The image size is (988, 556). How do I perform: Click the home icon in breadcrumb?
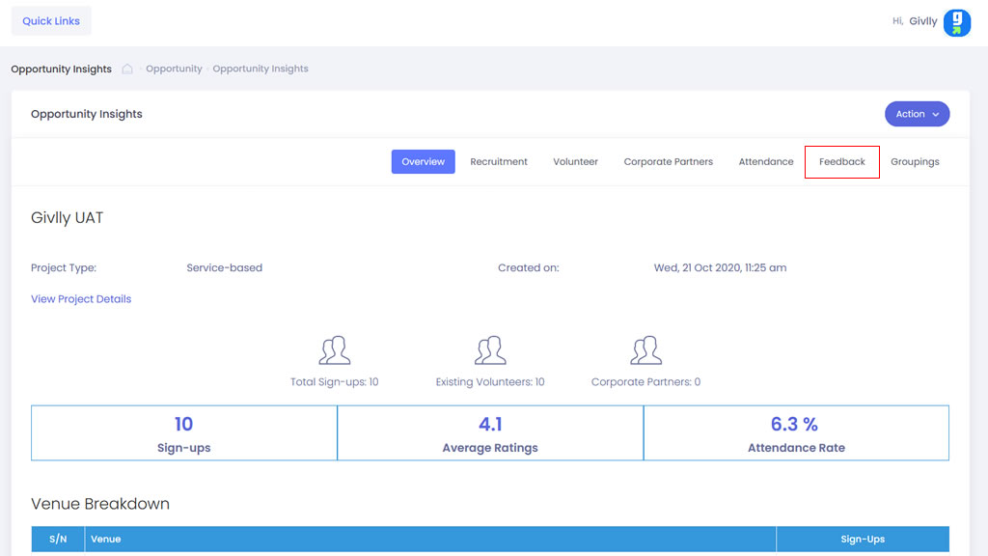(x=127, y=69)
